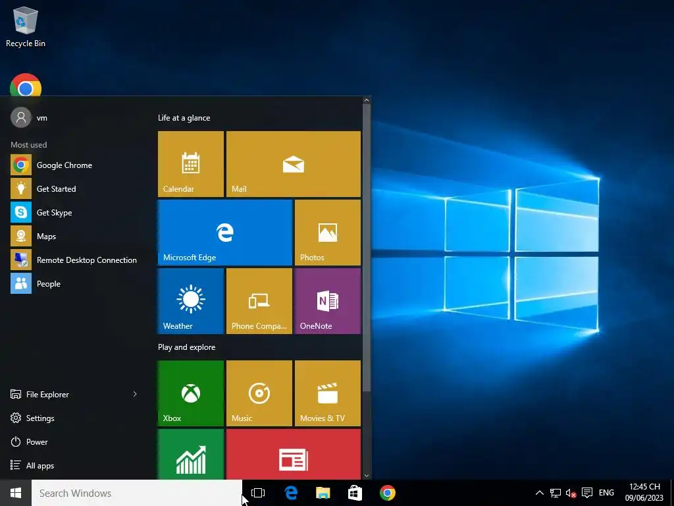The width and height of the screenshot is (674, 506).
Task: Open File Explorer from the taskbar
Action: click(x=323, y=493)
